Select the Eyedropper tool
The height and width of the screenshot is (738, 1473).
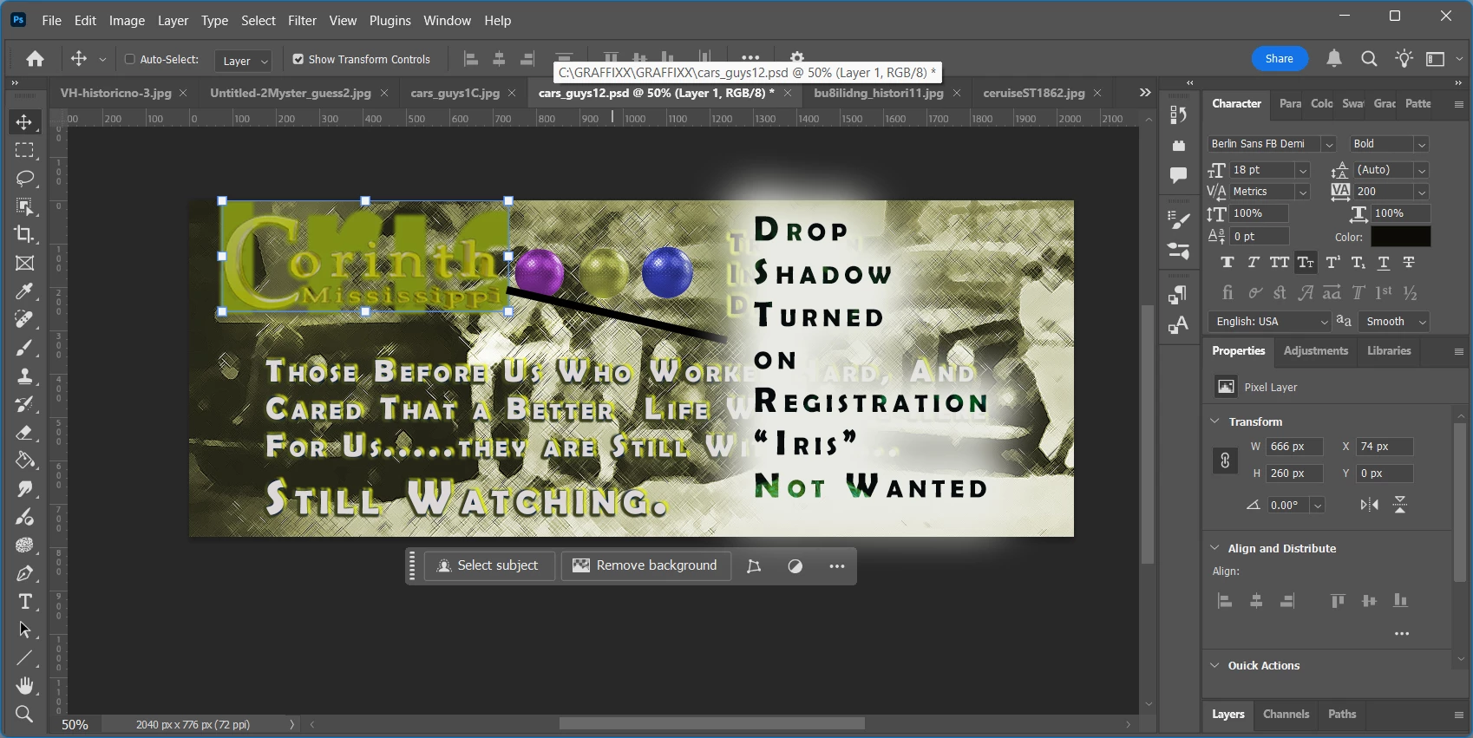24,291
